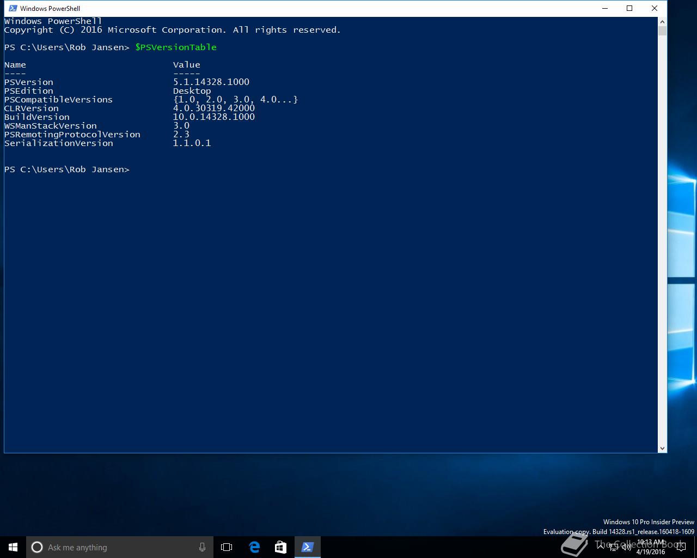Click the value 2.3

[181, 135]
